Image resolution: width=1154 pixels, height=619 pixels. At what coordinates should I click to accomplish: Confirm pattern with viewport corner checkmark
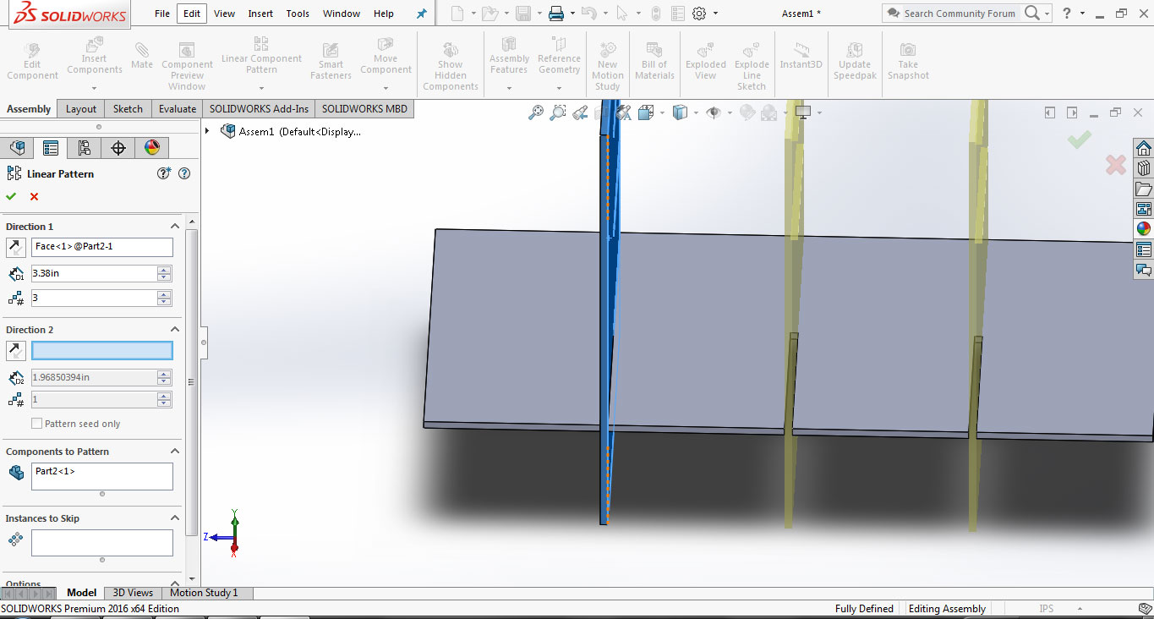coord(1079,140)
